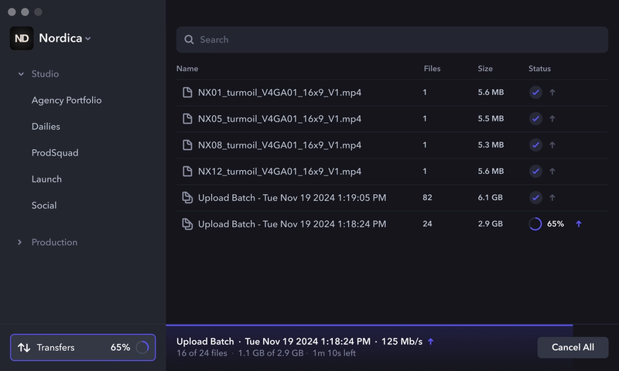Click the completed checkmark for NX12_turmoil file
619x371 pixels.
[x=535, y=172]
